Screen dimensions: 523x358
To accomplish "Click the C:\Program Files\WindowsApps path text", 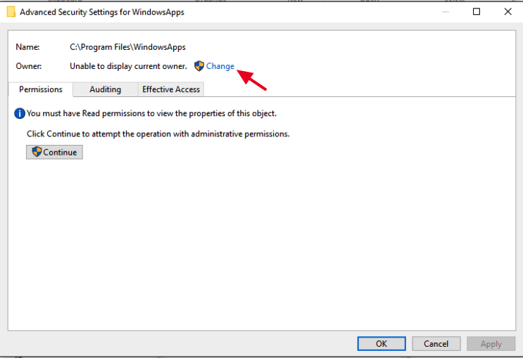I will (127, 47).
